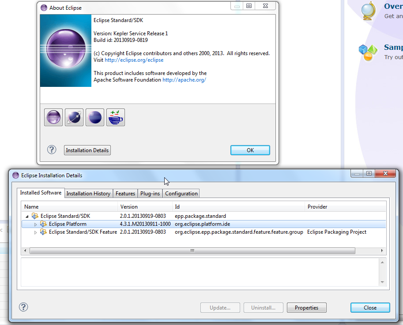Image resolution: width=403 pixels, height=325 pixels.
Task: Select the Eclipse Platform row name
Action: tap(68, 224)
